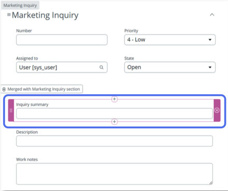Click the Inquiry summary input field

pyautogui.click(x=115, y=113)
